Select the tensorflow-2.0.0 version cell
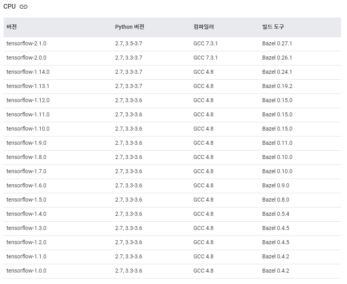 tap(26, 58)
